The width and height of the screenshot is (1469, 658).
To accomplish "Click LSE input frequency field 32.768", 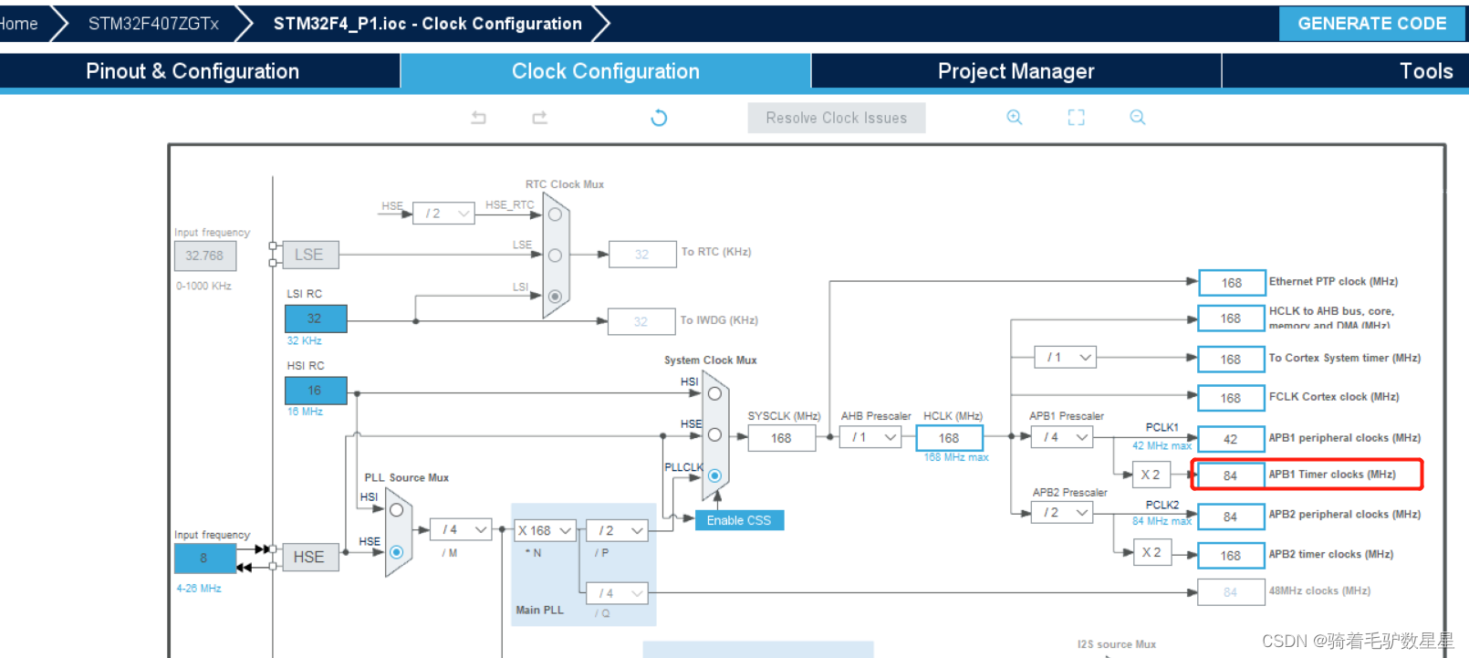I will click(x=205, y=256).
